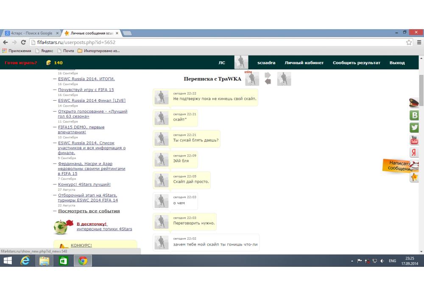Open Приложения apps shortcut in bookmarks bar
This screenshot has height=296, width=424.
pyautogui.click(x=17, y=51)
